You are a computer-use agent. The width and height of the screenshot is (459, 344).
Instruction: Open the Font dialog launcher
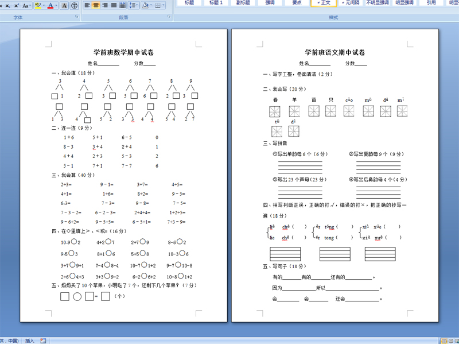(77, 17)
